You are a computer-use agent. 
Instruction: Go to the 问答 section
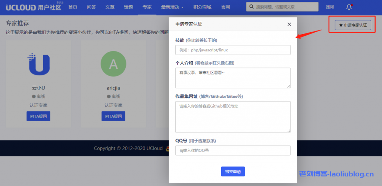(91, 7)
